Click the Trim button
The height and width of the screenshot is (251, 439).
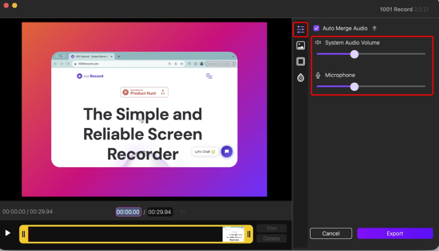(271, 228)
